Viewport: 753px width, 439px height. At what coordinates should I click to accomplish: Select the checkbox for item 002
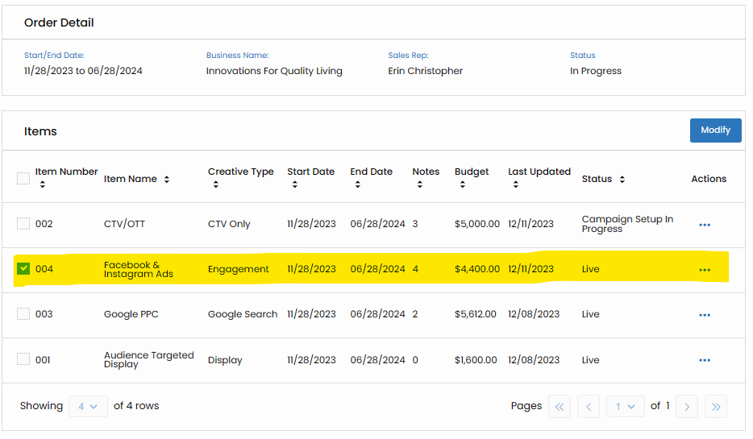[x=23, y=224]
